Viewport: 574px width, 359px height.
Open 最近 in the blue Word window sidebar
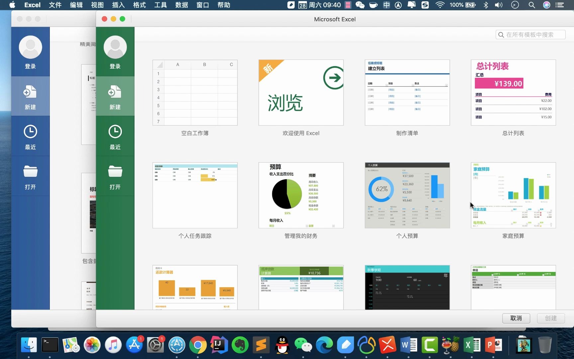(30, 136)
